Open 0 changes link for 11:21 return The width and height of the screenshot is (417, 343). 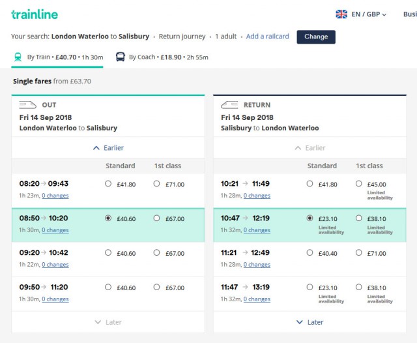pos(257,265)
